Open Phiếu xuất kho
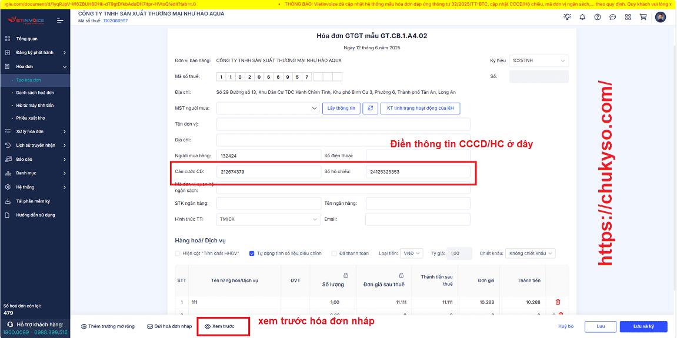The height and width of the screenshot is (338, 677). coord(31,118)
